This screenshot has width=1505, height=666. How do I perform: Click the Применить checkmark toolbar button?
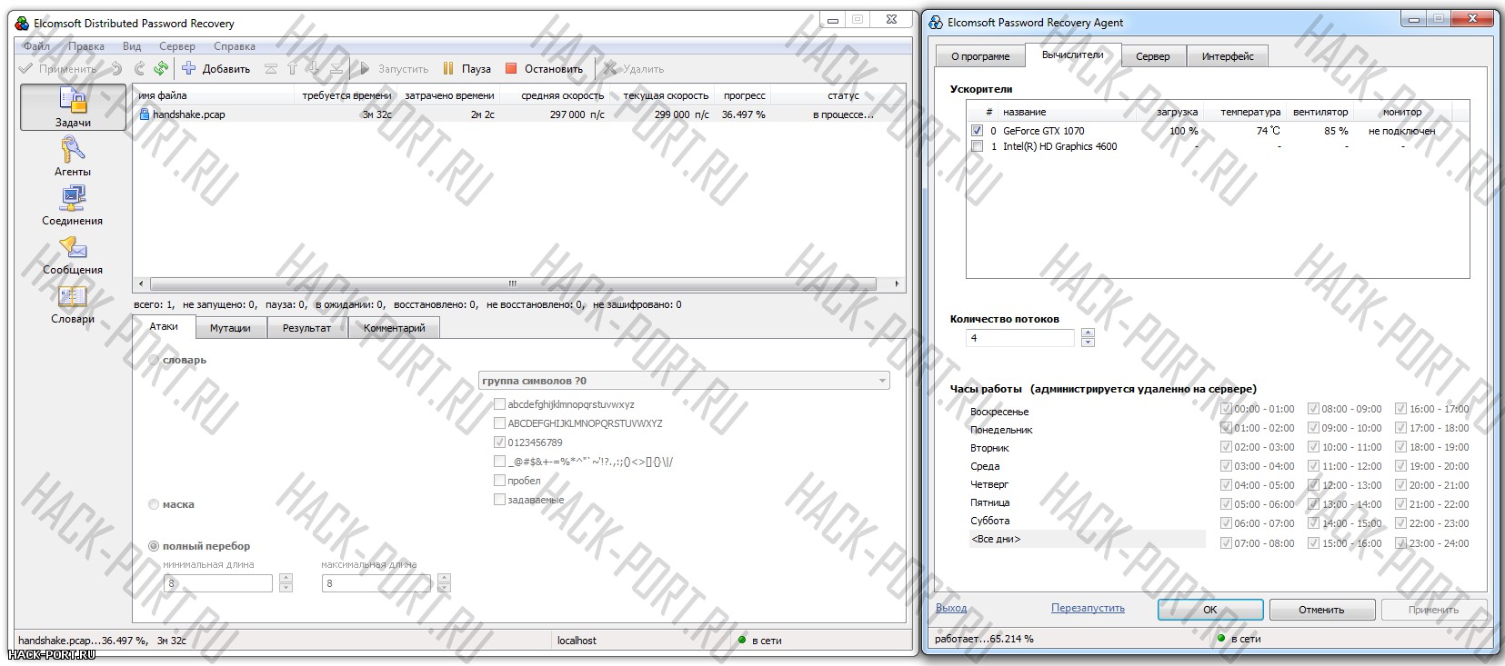[x=57, y=68]
